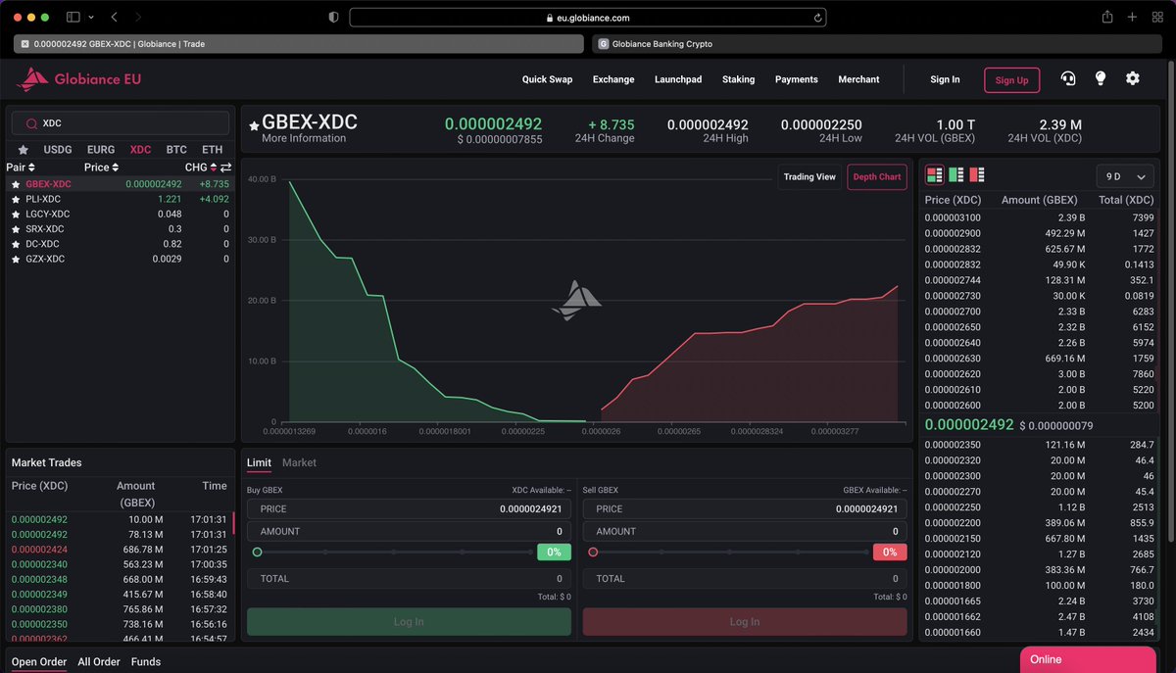
Task: Switch to Globiance Banking Crypto browser tab
Action: (x=877, y=44)
